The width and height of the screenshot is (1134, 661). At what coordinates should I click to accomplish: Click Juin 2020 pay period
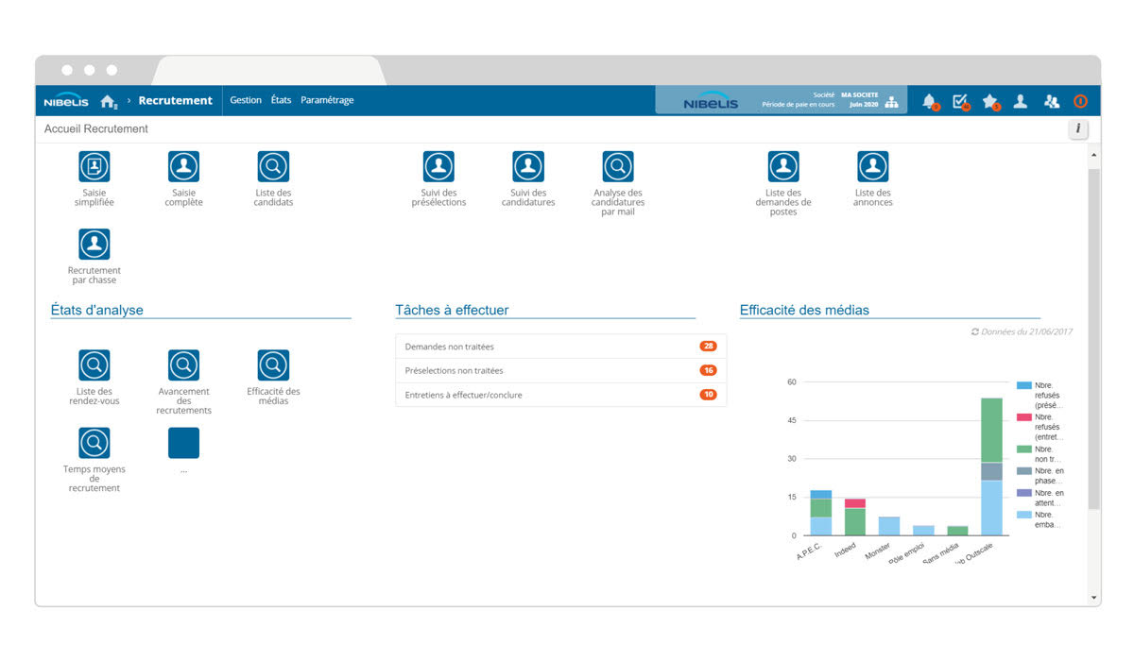(864, 105)
